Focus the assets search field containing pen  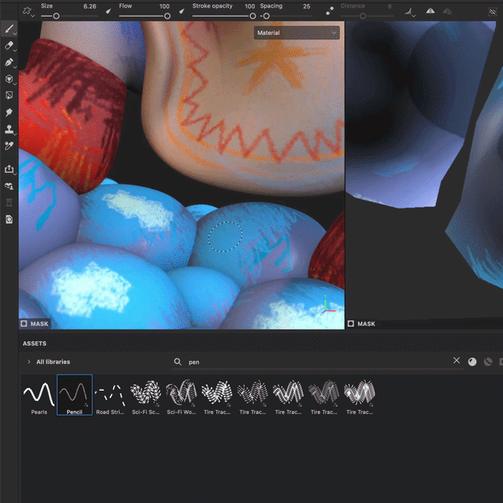click(318, 362)
